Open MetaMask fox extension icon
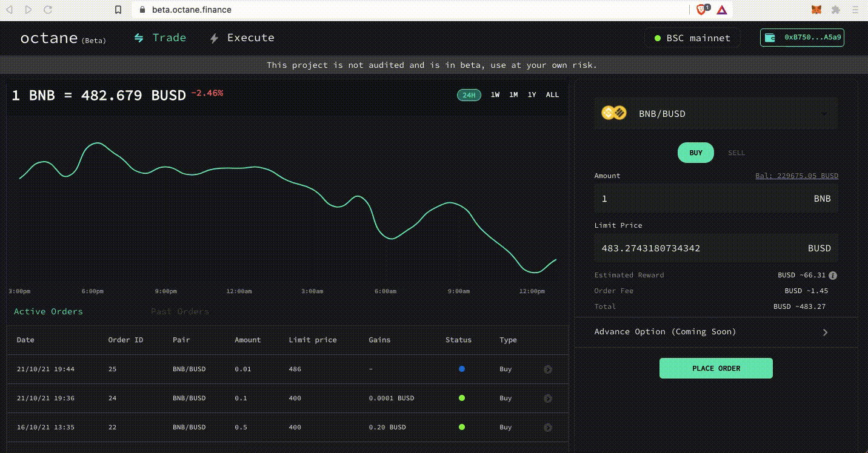Screen dimensions: 868x453 [817, 10]
